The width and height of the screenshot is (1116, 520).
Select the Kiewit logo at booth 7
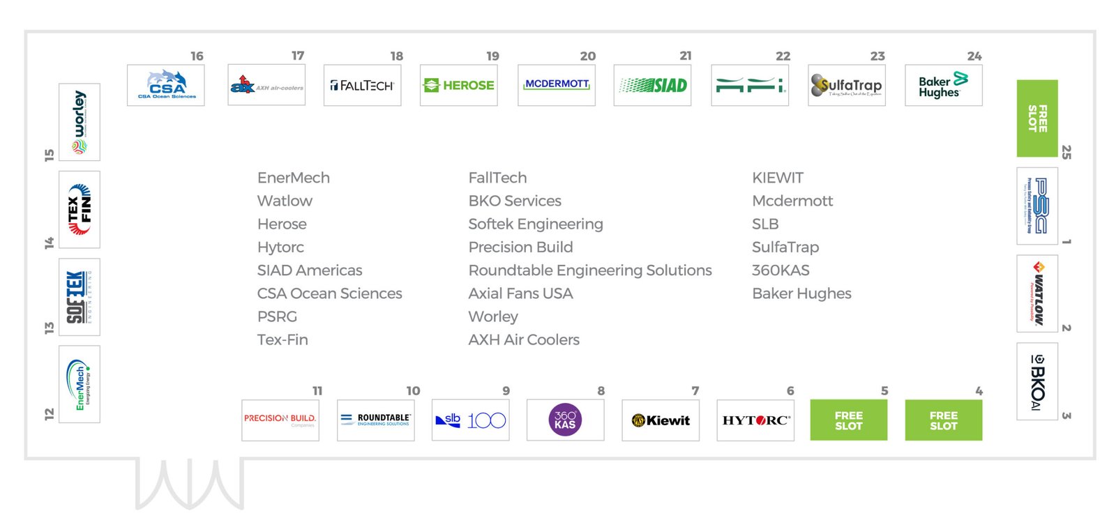[x=661, y=420]
